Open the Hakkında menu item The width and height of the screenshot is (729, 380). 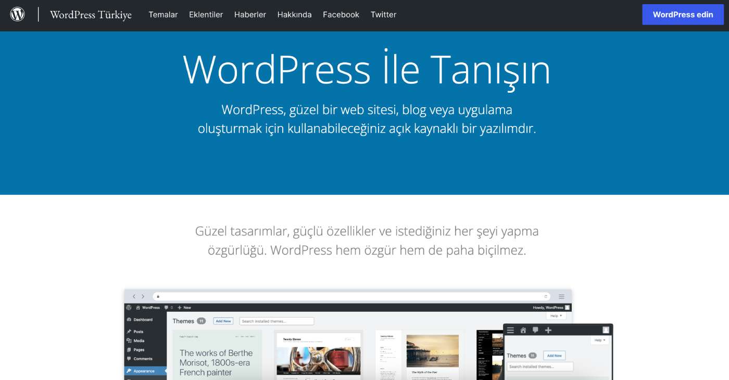(294, 15)
